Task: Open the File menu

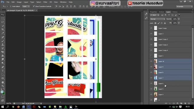Action: pos(8,2)
